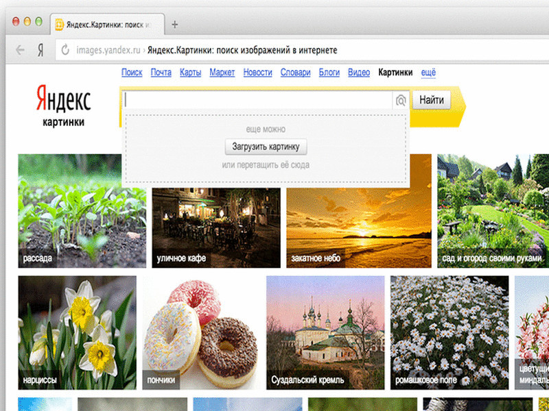Image resolution: width=549 pixels, height=411 pixels.
Task: Click the tab's yellow Yandex Images favicon
Action: tap(59, 25)
